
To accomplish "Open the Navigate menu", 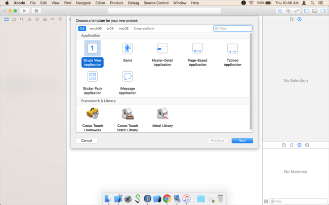I will pyautogui.click(x=84, y=3).
